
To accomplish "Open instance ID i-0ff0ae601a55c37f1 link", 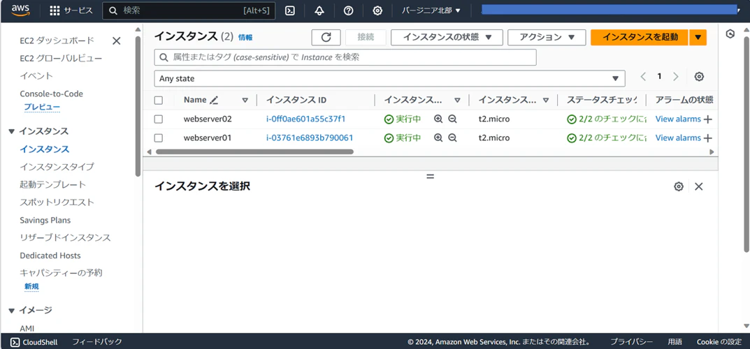I will pyautogui.click(x=305, y=119).
